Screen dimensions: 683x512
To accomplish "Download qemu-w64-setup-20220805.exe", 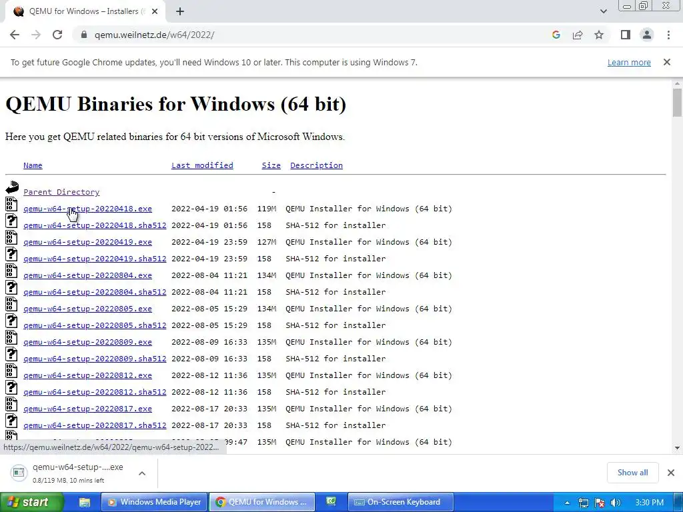I will click(87, 309).
